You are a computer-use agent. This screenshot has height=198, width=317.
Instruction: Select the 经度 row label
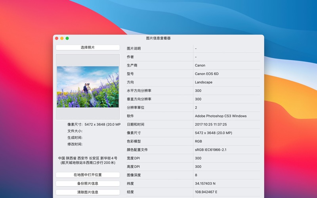[130, 192]
